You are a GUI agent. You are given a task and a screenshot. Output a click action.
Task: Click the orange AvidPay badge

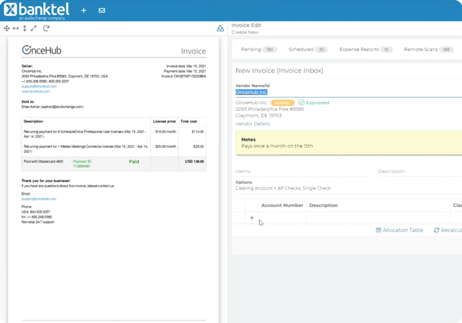pos(282,103)
